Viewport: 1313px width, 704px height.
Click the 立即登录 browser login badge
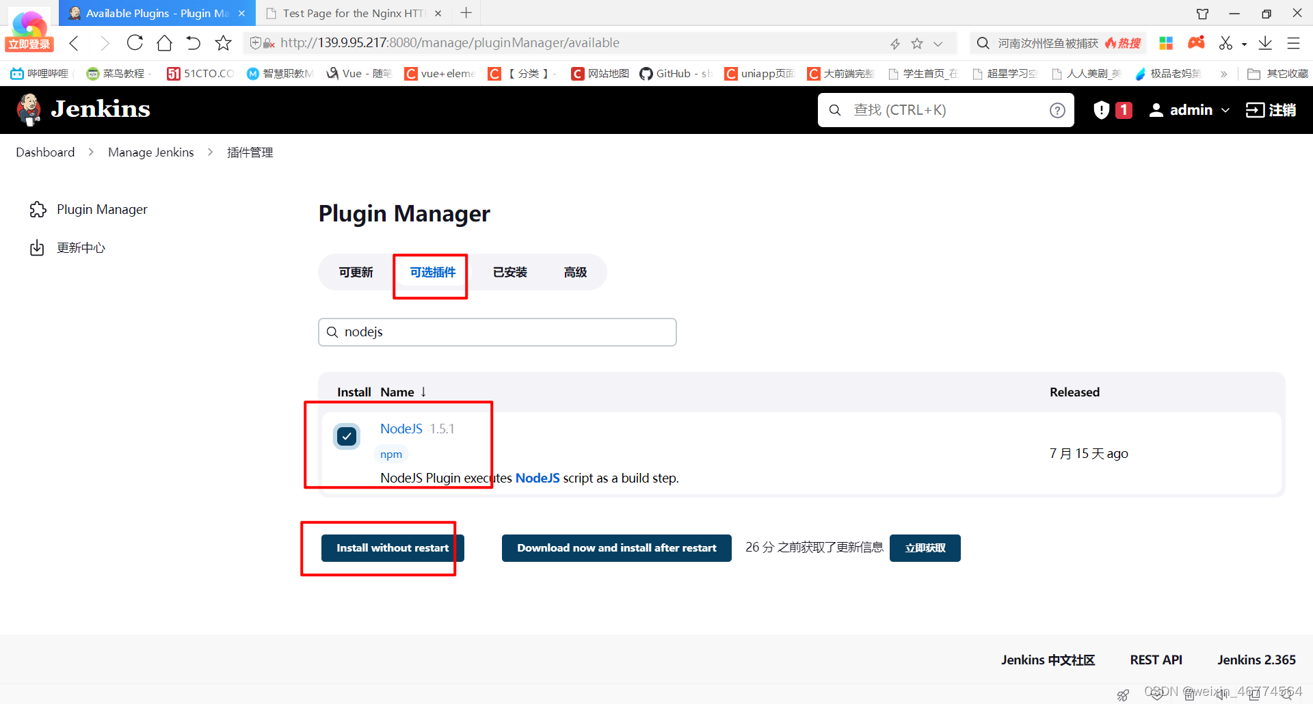(x=29, y=44)
